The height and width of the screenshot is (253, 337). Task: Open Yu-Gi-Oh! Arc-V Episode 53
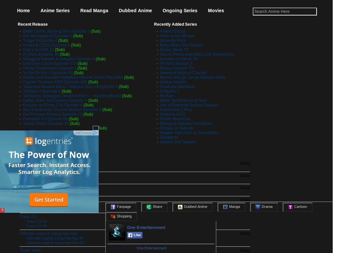coord(48,73)
